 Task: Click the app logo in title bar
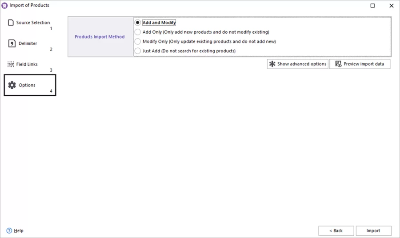click(x=5, y=5)
